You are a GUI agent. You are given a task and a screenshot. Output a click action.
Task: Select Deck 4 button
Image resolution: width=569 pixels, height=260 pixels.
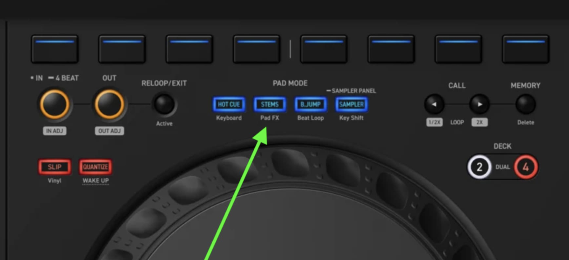click(x=526, y=167)
